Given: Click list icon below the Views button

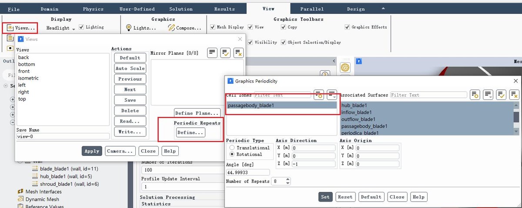Looking at the screenshot, I should coord(10,38).
